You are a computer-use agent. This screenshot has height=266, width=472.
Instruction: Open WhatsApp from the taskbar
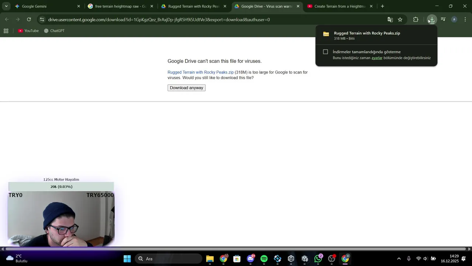(318, 259)
